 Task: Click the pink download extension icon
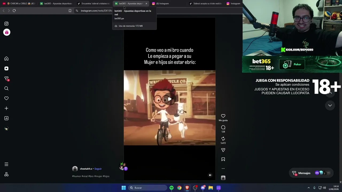tap(7, 32)
